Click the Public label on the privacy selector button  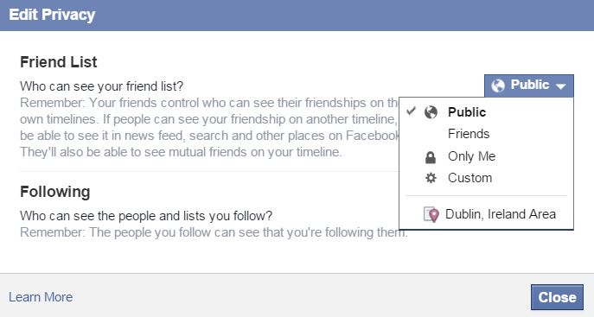coord(530,85)
